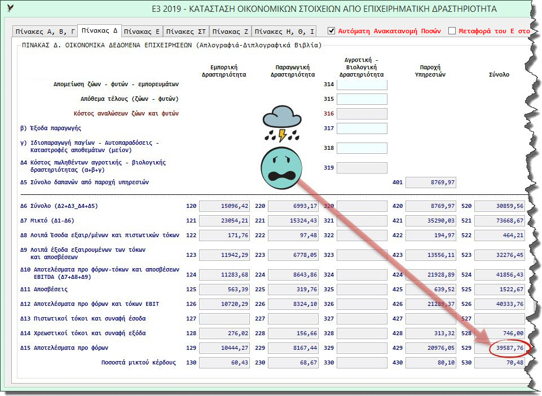Select field 428 showing 313,32
Image resolution: width=542 pixels, height=396 pixels.
point(431,333)
